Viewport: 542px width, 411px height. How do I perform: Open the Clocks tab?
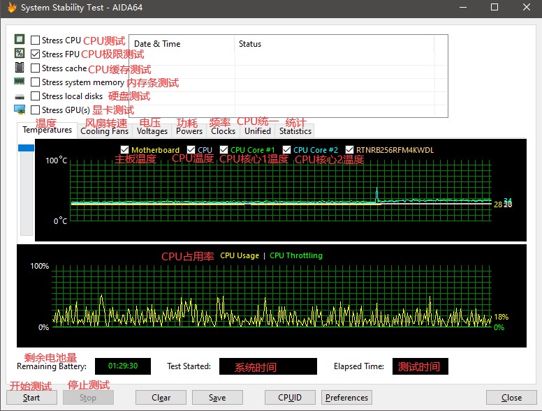[x=224, y=131]
